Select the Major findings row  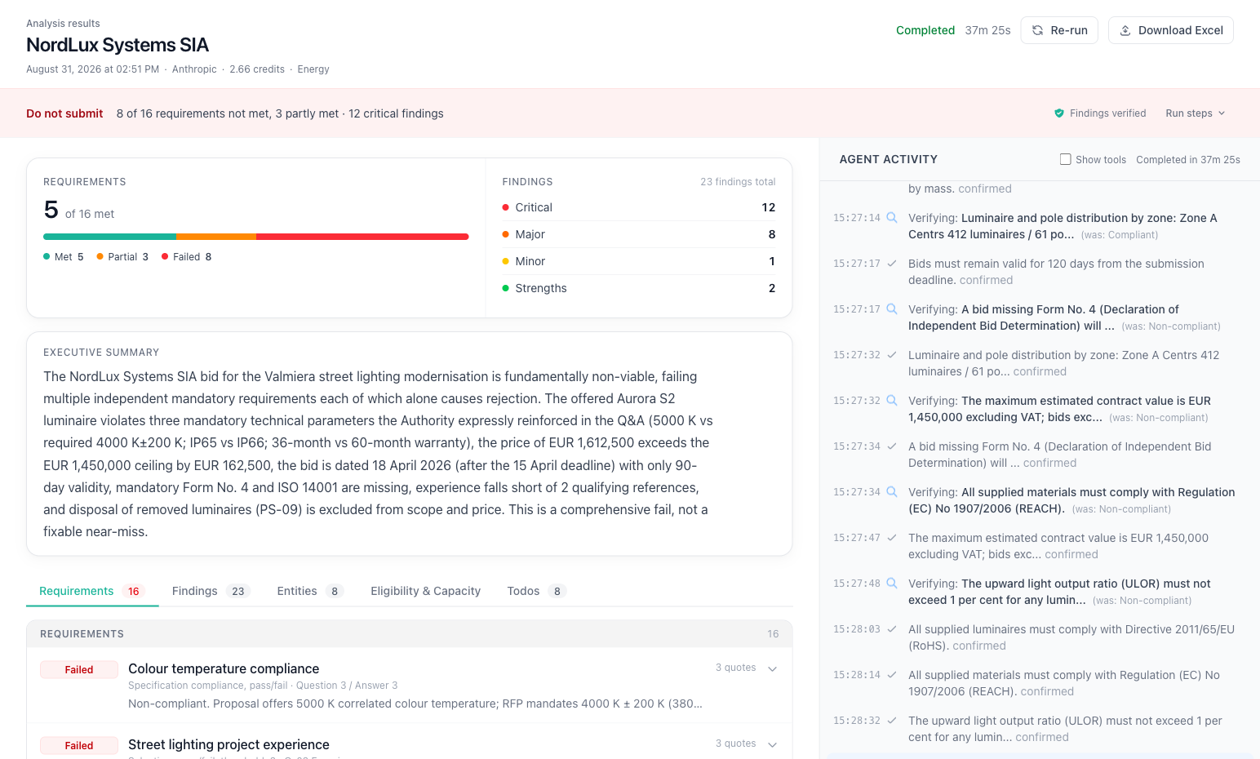[639, 234]
